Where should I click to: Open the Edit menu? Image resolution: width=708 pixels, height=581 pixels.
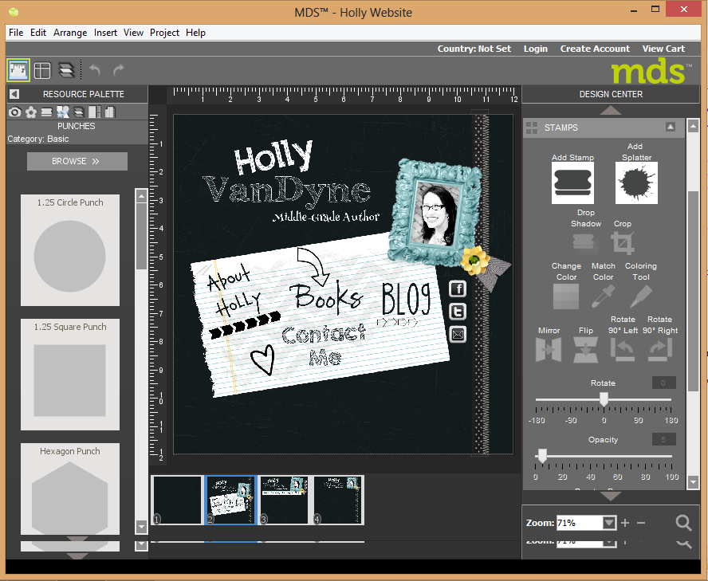pos(38,33)
